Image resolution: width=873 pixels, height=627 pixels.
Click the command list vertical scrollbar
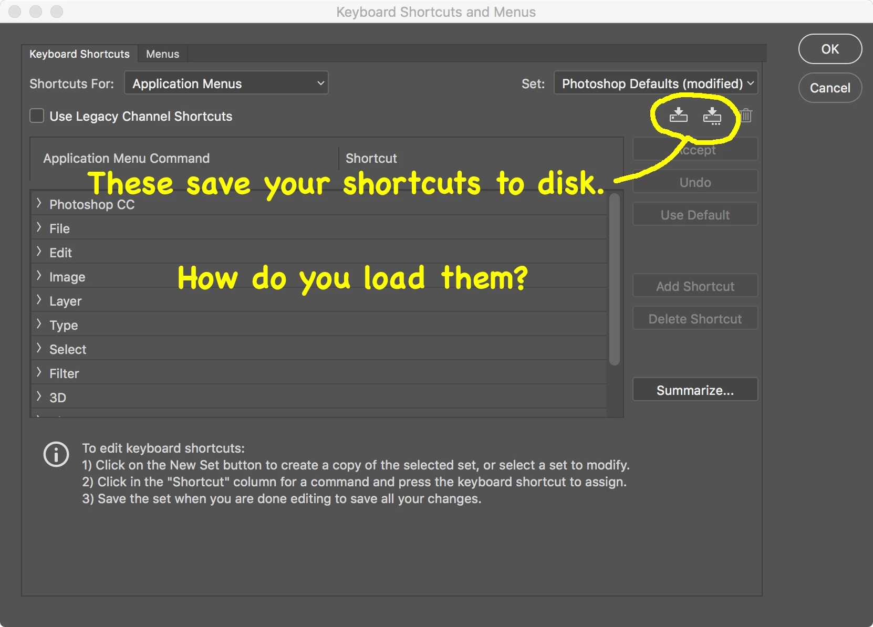[x=614, y=279]
